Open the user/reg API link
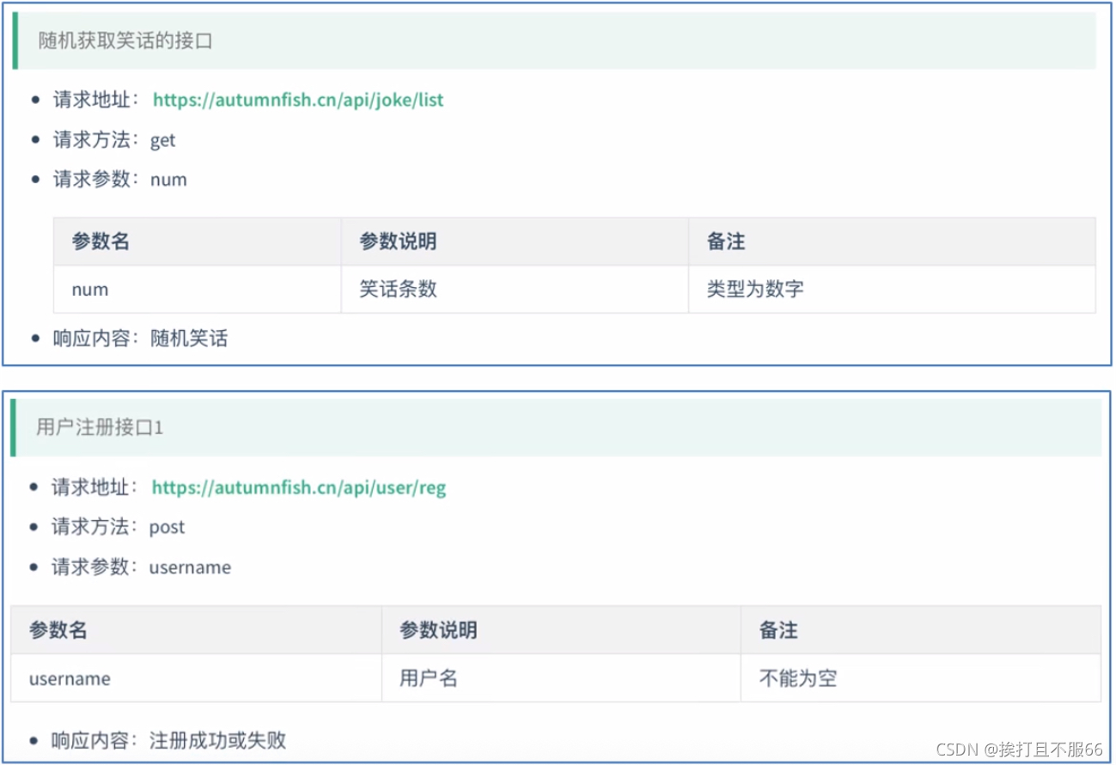Viewport: 1116px width, 765px height. [299, 488]
